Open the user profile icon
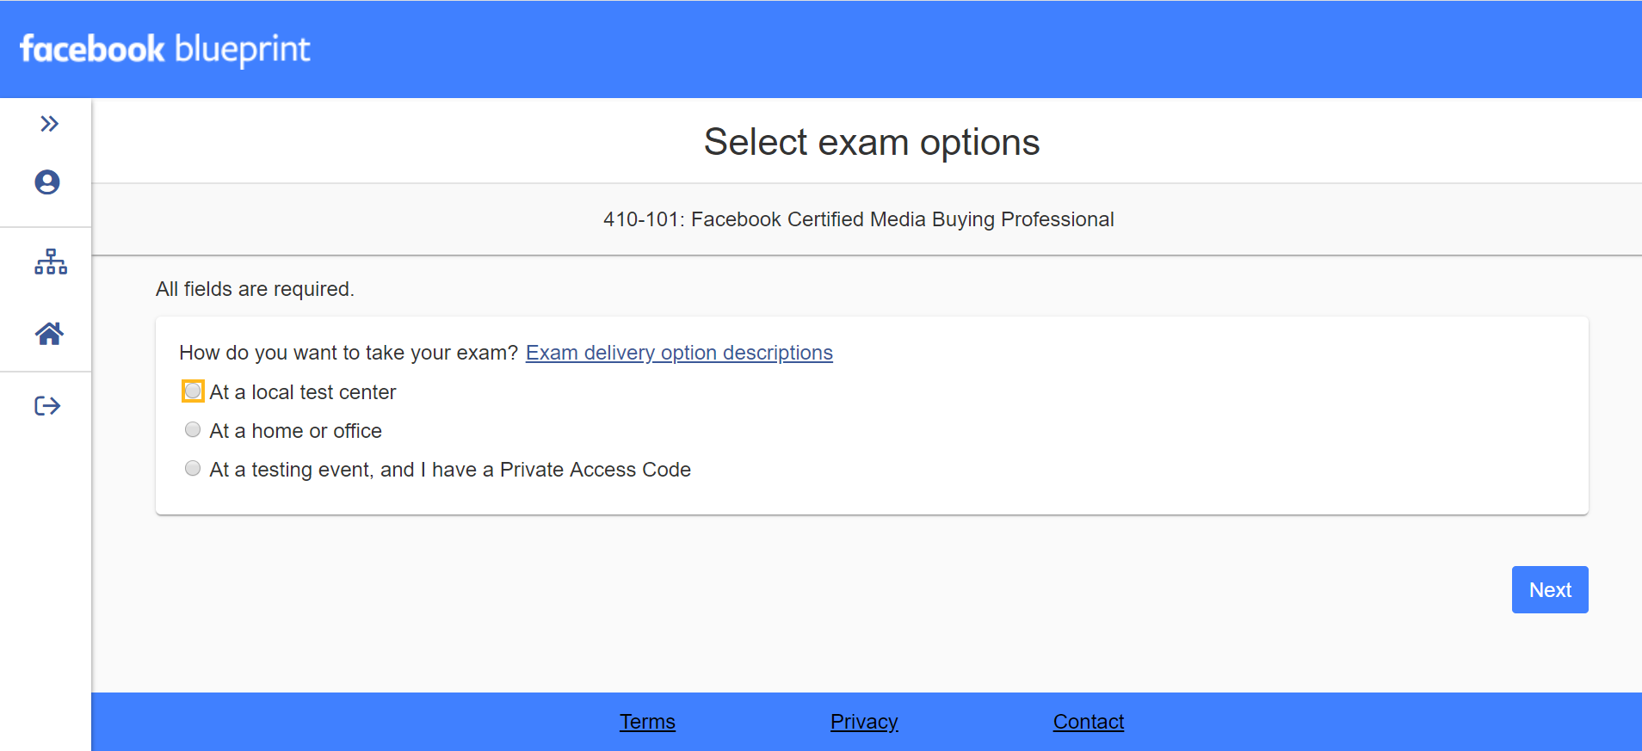Screen dimensions: 1642x751 click(47, 182)
